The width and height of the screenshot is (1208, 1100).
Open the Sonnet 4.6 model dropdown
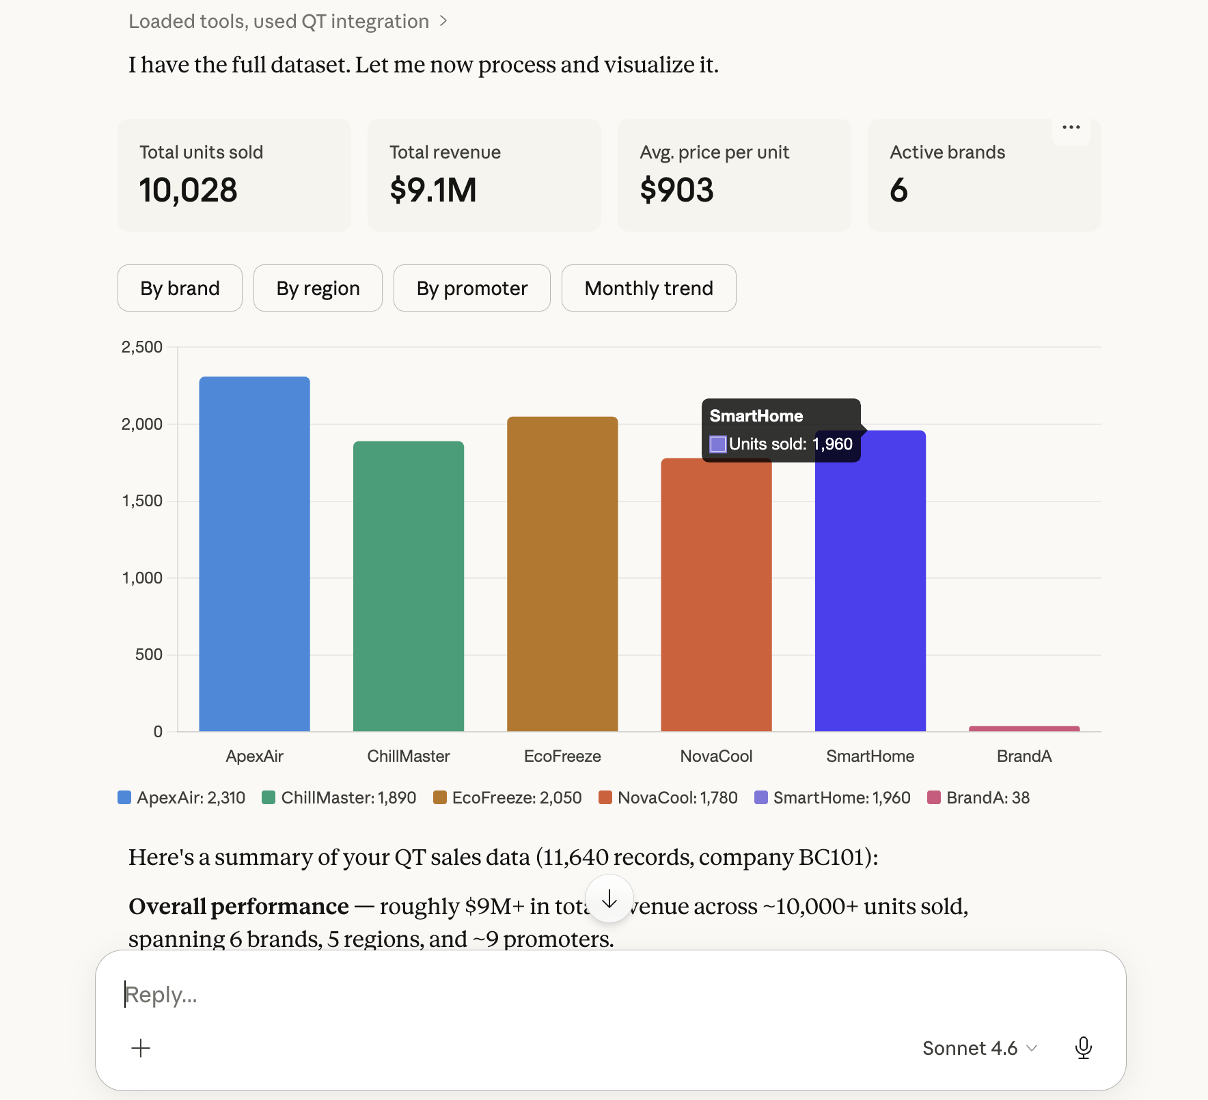click(x=979, y=1048)
